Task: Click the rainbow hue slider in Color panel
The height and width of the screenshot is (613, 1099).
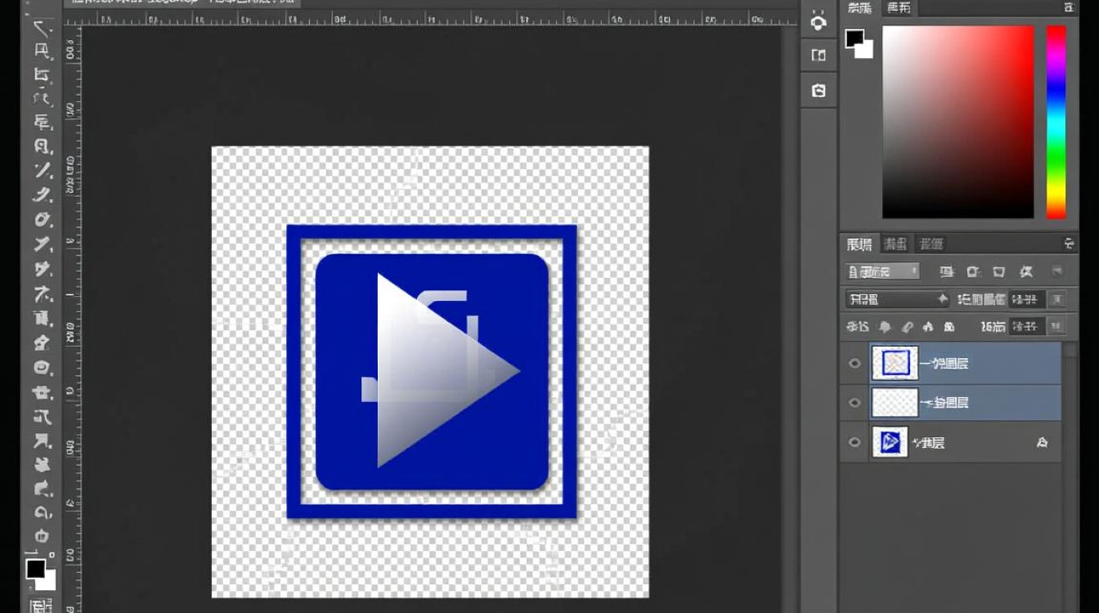Action: 1056,122
